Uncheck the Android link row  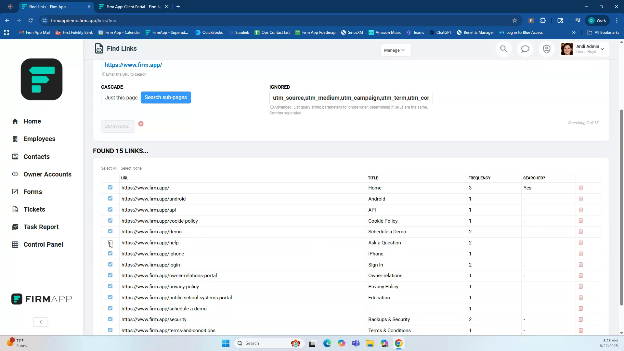(x=110, y=199)
